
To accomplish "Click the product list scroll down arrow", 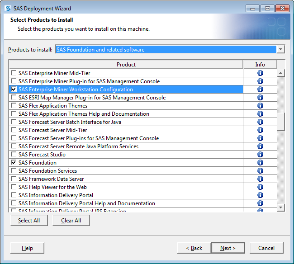I will [x=281, y=207].
